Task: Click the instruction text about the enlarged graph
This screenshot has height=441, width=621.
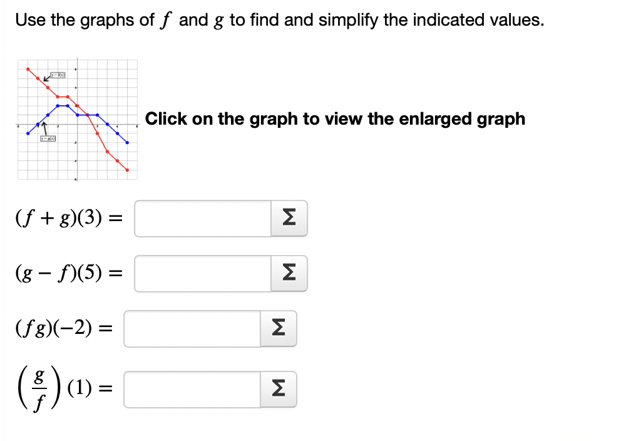Action: pyautogui.click(x=335, y=119)
